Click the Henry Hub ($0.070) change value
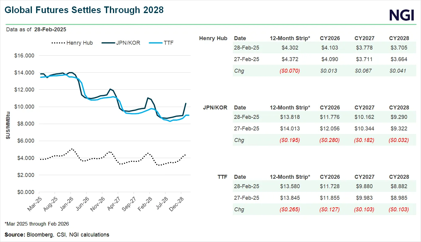This screenshot has height=242, width=421. pyautogui.click(x=290, y=71)
